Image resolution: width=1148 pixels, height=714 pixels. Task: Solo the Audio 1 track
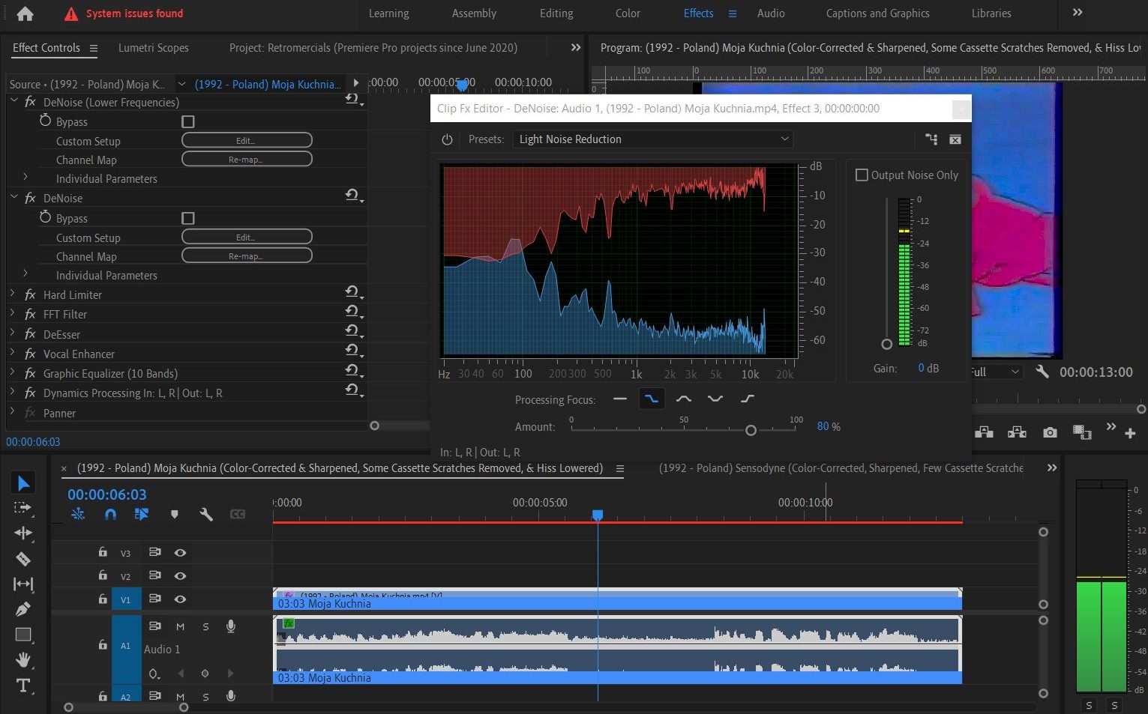pyautogui.click(x=205, y=626)
